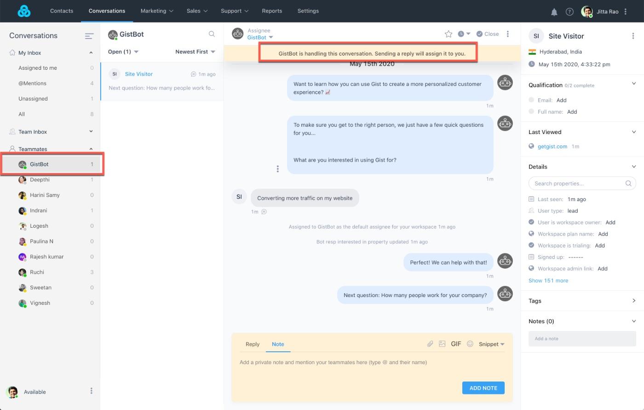Open the Site Visitor conversation

(x=162, y=81)
